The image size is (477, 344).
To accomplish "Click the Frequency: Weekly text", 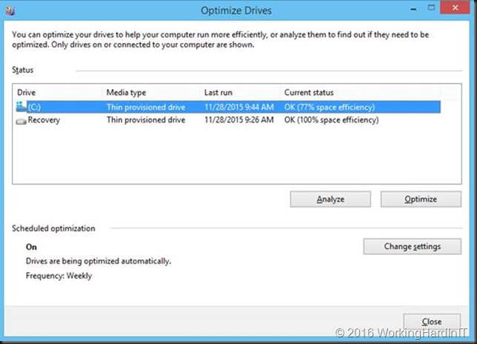I will click(x=59, y=276).
